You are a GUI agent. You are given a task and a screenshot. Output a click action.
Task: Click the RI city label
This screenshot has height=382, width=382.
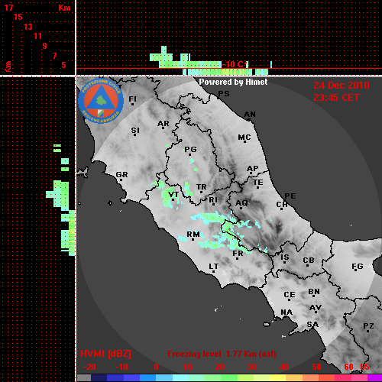[213, 200]
